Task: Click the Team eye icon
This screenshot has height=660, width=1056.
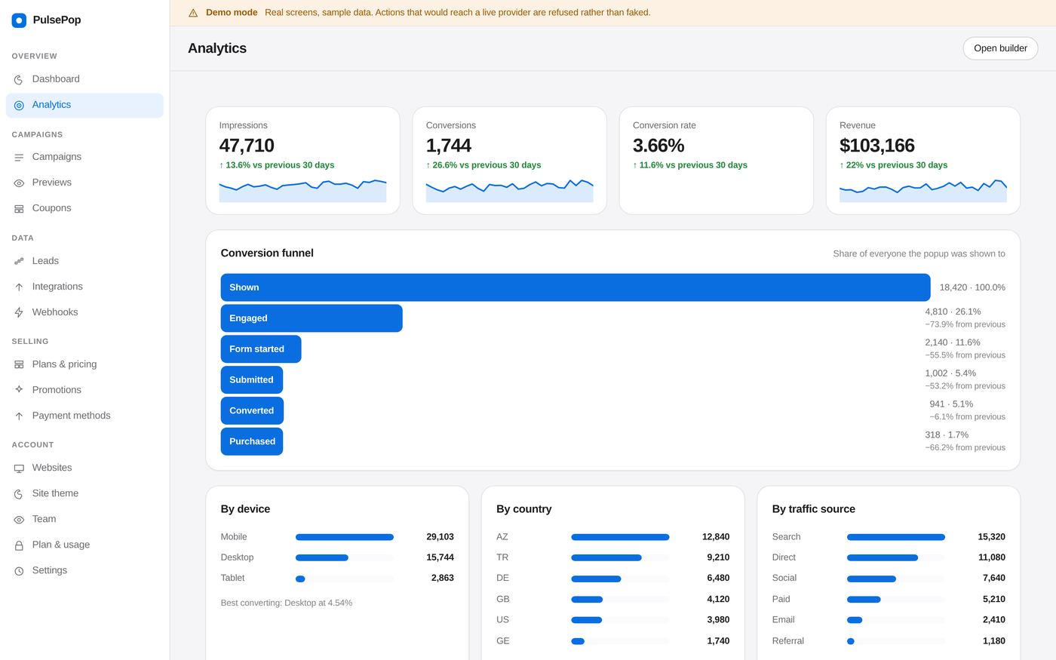Action: 19,520
